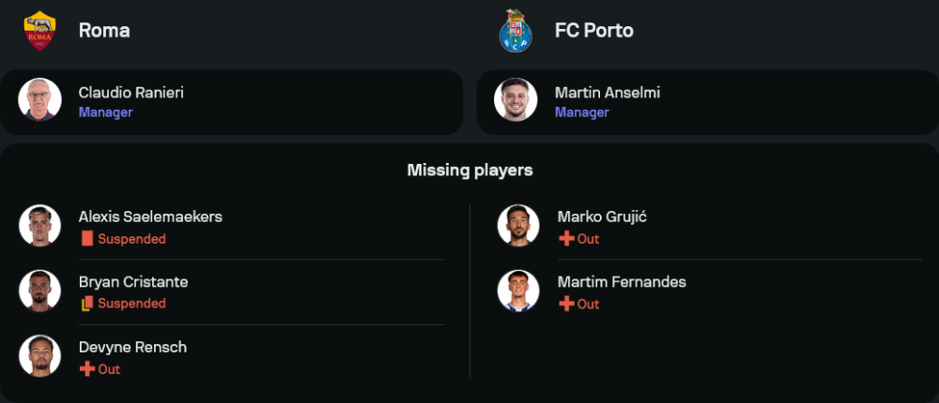Click the red card icon beside Saelemaekers
Image resolution: width=939 pixels, height=403 pixels.
87,239
